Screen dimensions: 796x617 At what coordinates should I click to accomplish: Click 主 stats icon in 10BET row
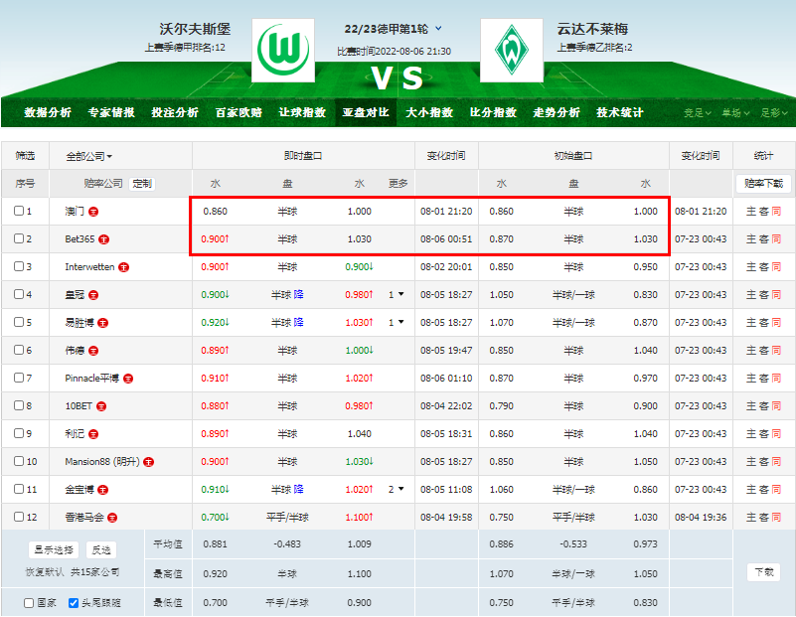point(751,406)
